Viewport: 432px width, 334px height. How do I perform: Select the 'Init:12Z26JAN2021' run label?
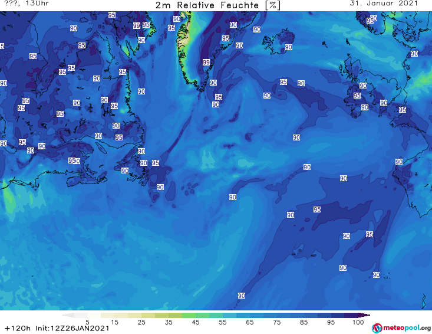point(72,329)
